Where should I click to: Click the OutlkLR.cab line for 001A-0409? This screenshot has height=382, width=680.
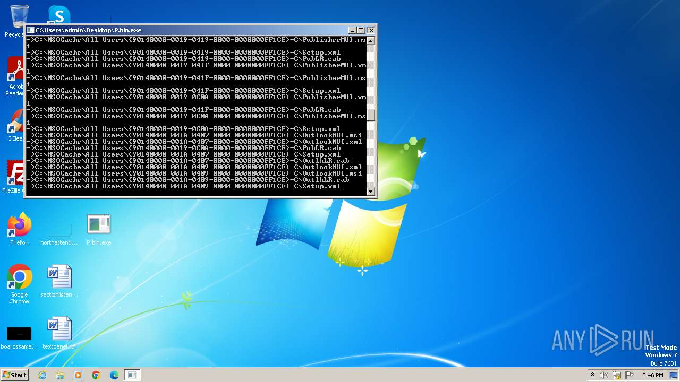tap(189, 180)
